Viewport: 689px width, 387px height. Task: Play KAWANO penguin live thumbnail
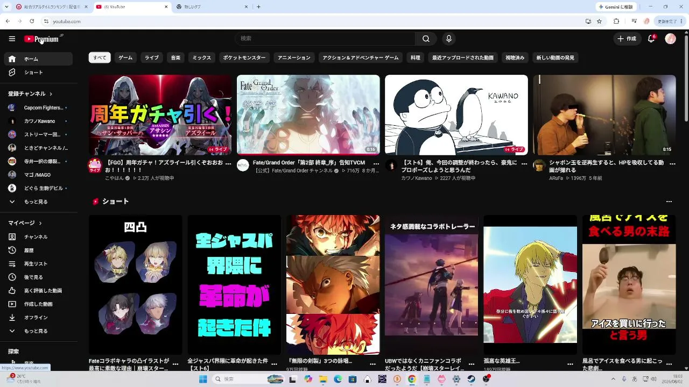coord(456,115)
